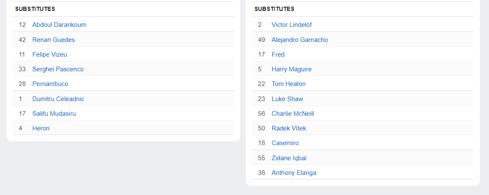Click Radek Vítek link
This screenshot has height=195, width=489.
[x=289, y=128]
